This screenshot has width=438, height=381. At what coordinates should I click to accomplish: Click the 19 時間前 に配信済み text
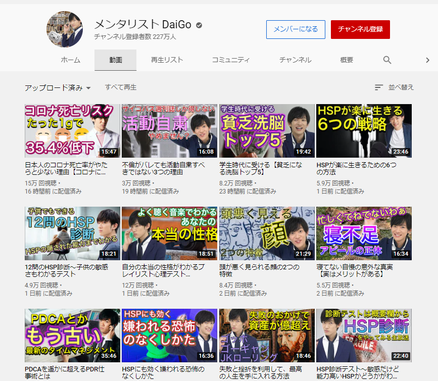150,192
